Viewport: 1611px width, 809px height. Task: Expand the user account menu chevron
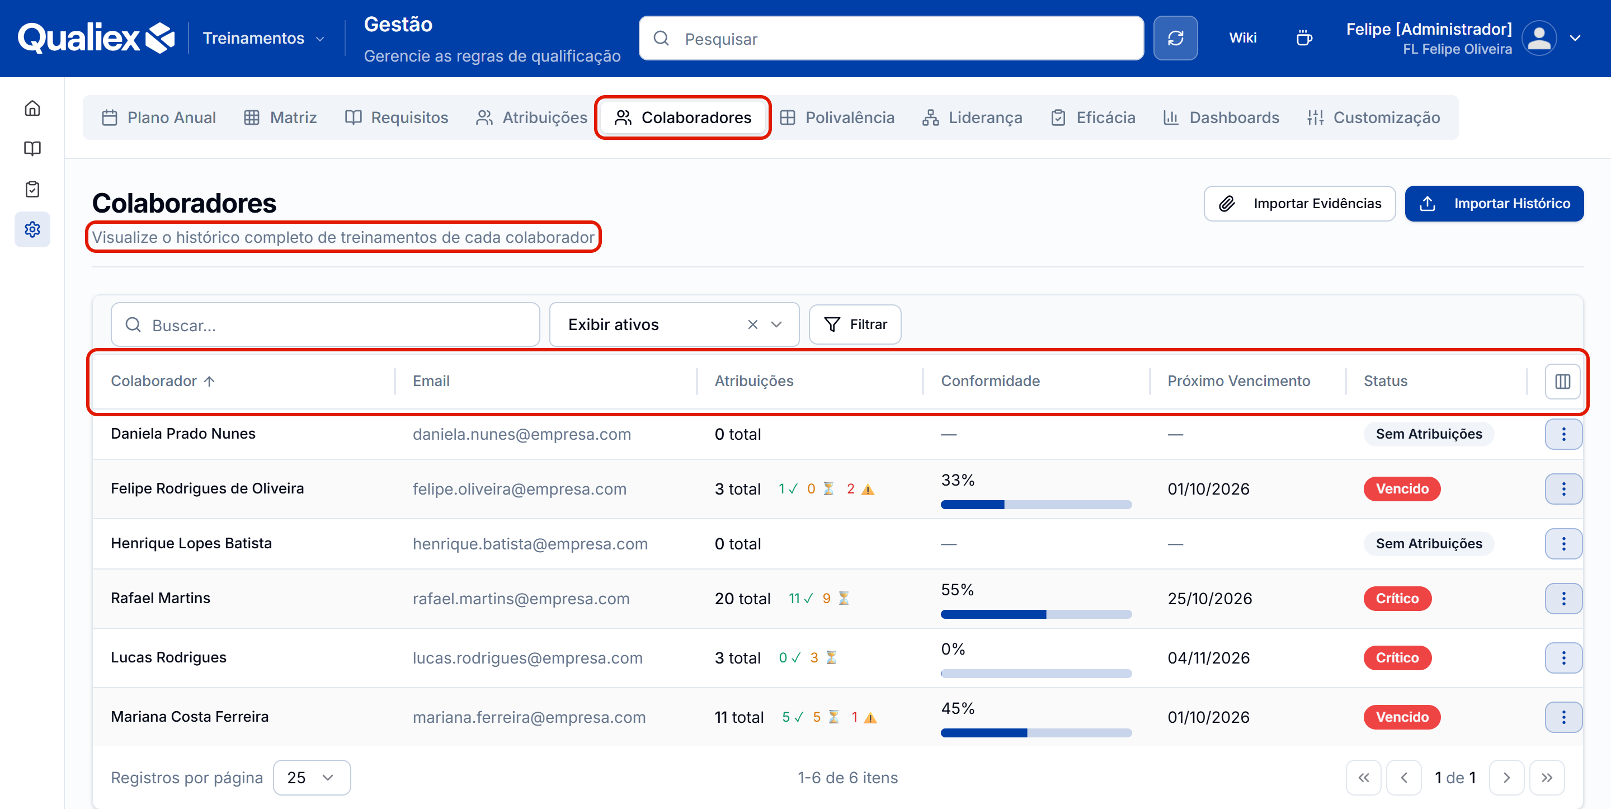(x=1575, y=38)
